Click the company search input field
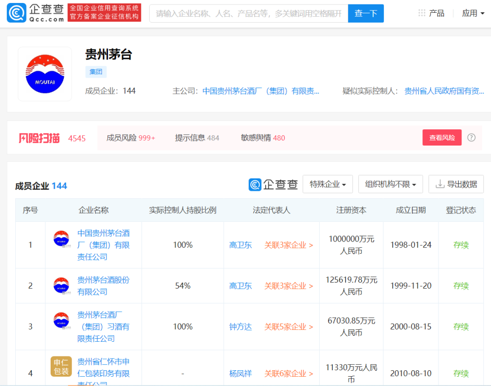 (x=248, y=13)
